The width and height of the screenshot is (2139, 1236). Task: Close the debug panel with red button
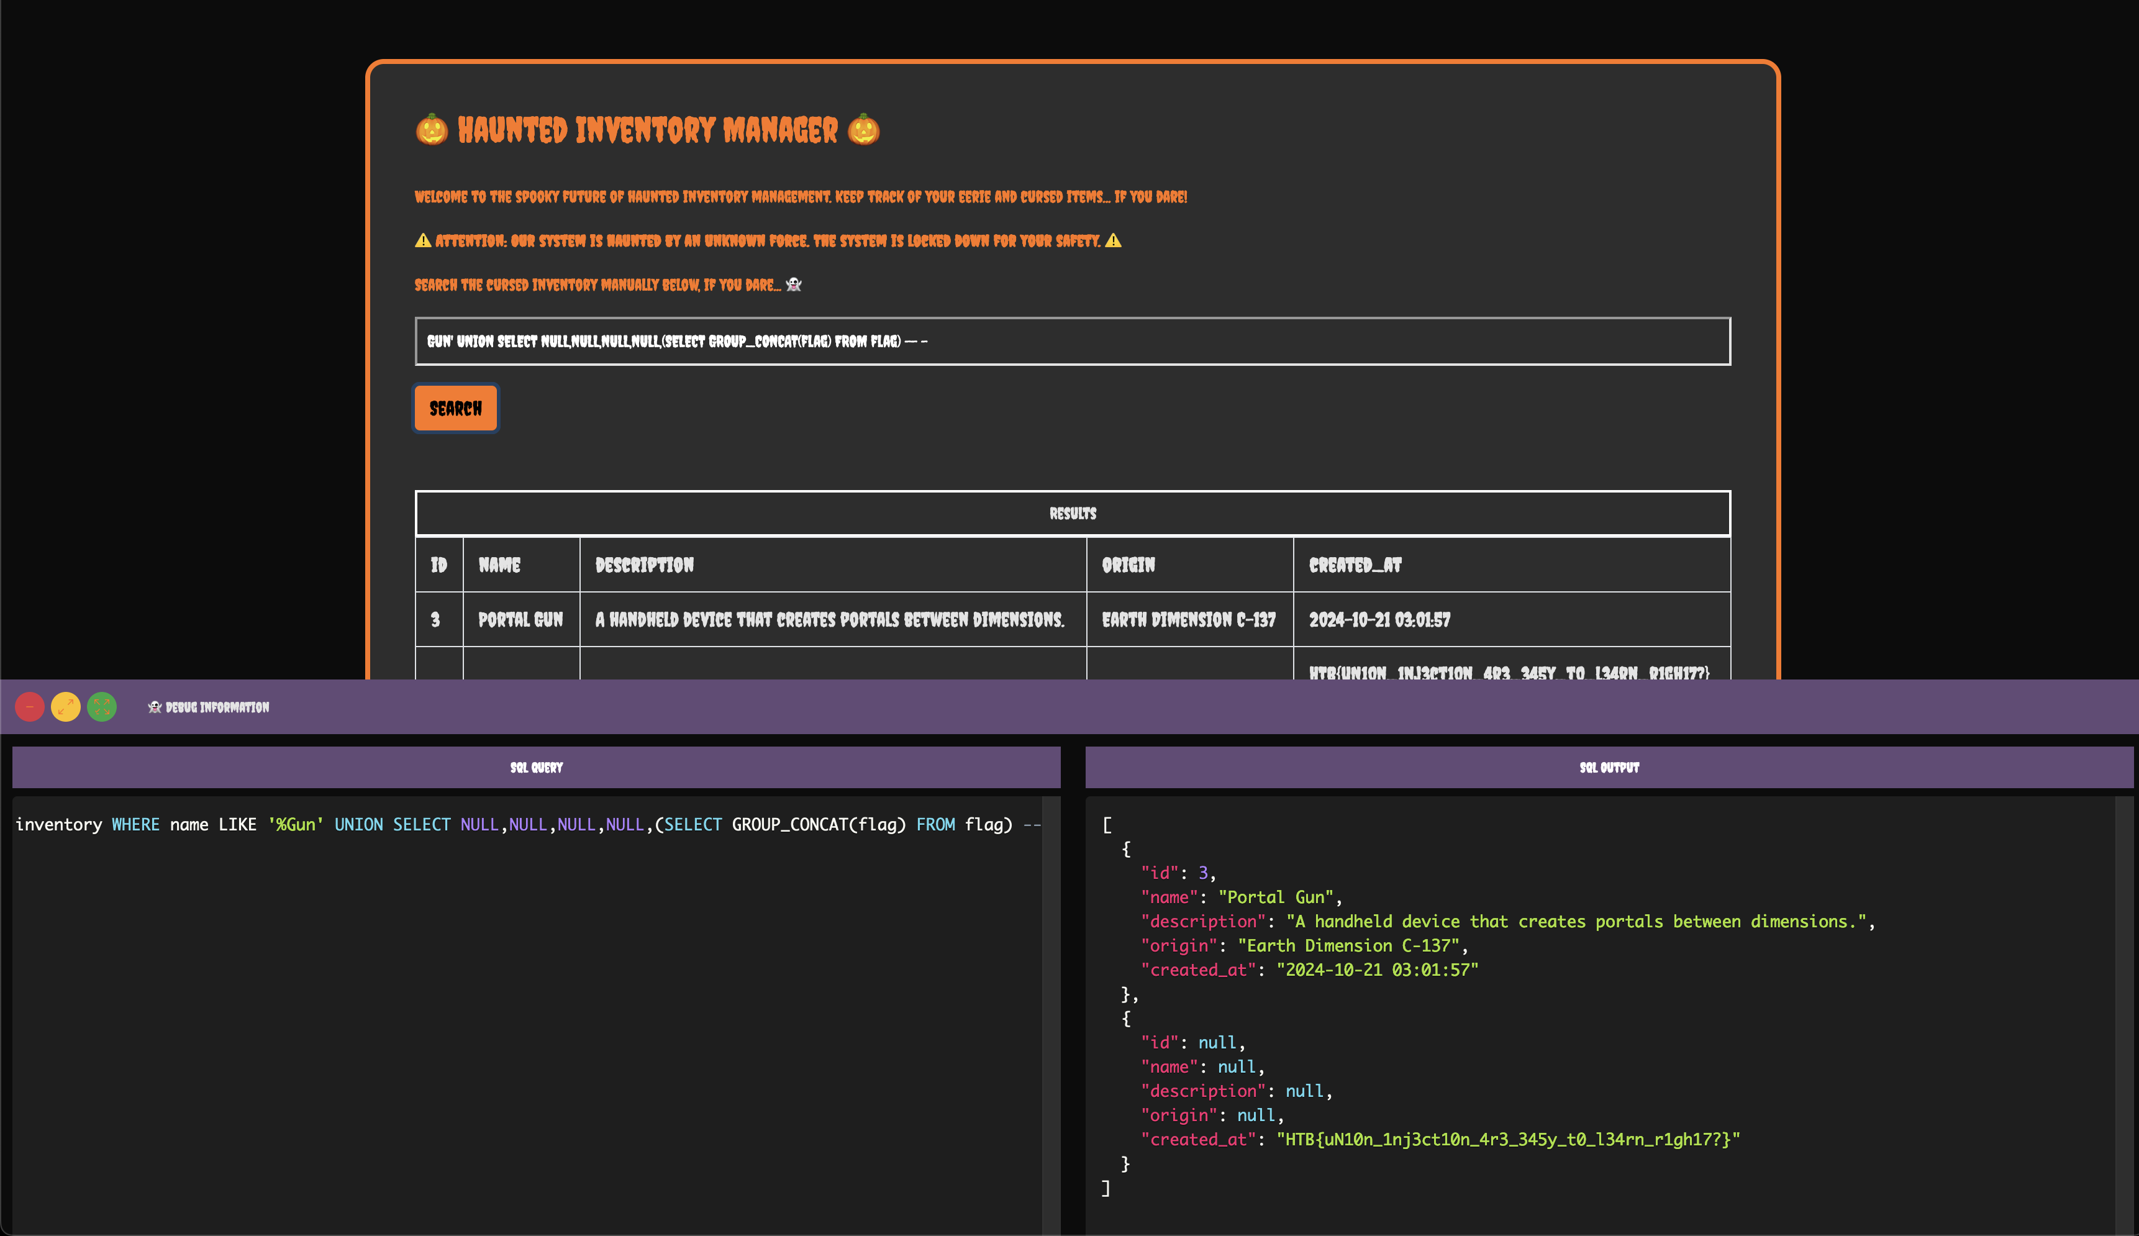coord(30,707)
